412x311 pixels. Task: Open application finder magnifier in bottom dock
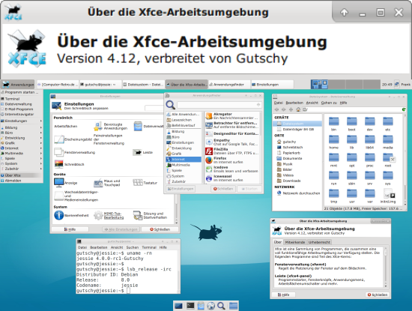(221, 306)
